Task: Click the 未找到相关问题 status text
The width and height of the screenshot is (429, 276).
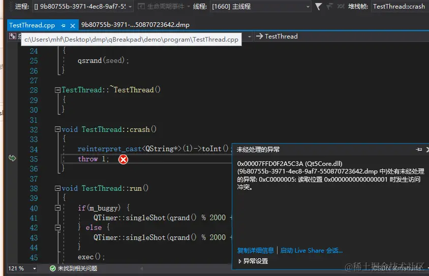Action: click(77, 268)
